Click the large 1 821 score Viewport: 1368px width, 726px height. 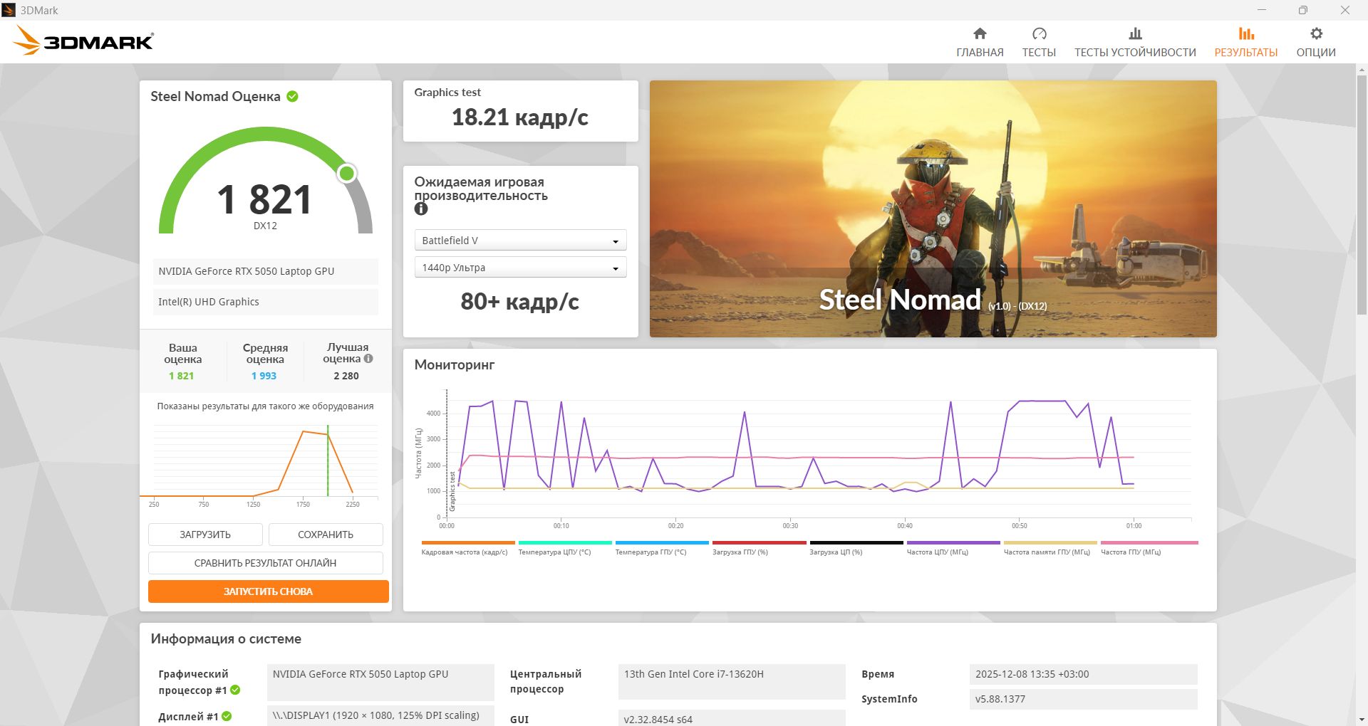(264, 199)
